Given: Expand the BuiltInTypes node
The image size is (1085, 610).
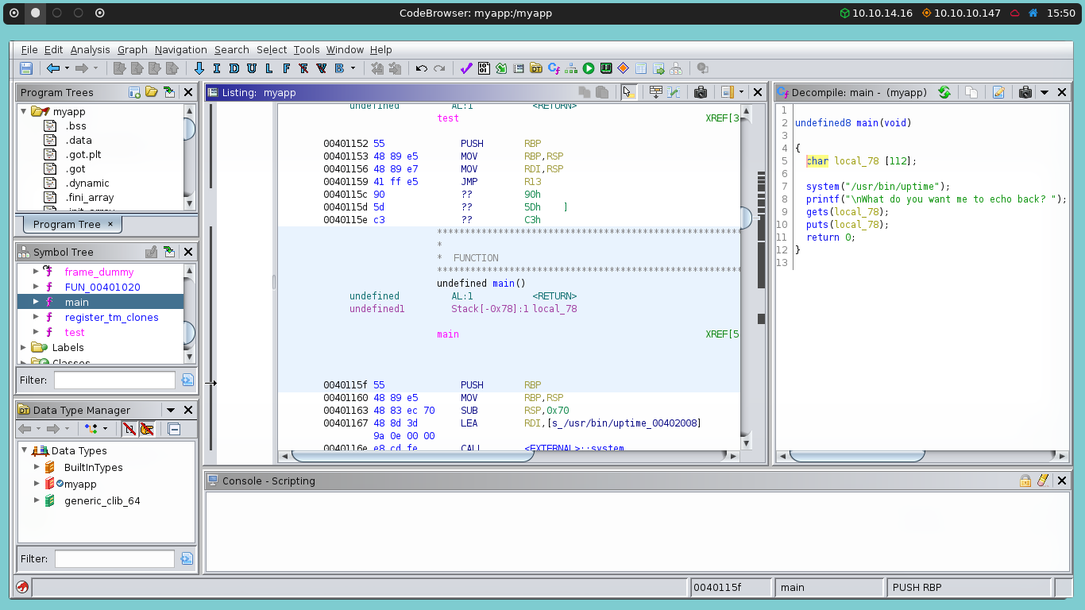Looking at the screenshot, I should click(x=37, y=467).
